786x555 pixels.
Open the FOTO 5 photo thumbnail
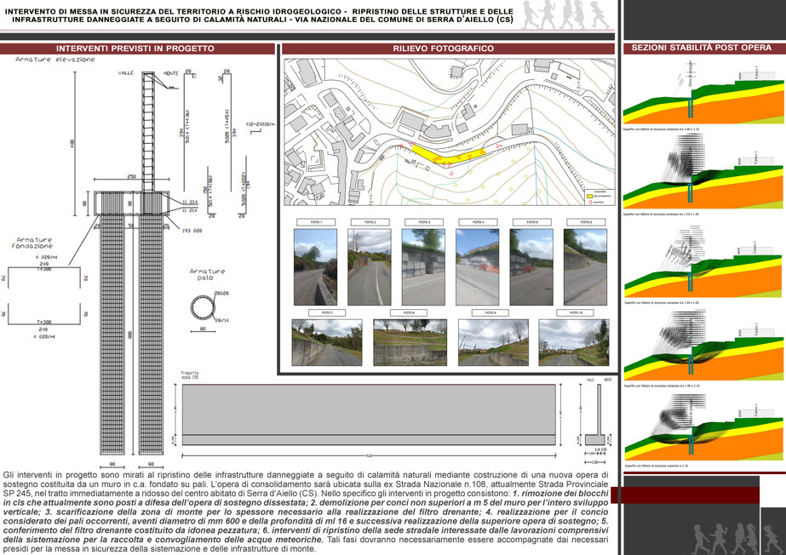[x=531, y=267]
